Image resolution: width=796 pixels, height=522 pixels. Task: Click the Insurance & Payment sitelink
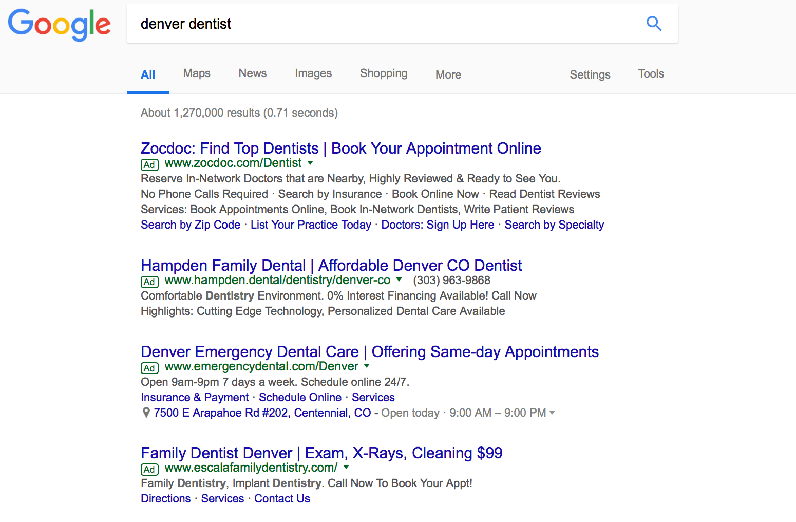(195, 398)
